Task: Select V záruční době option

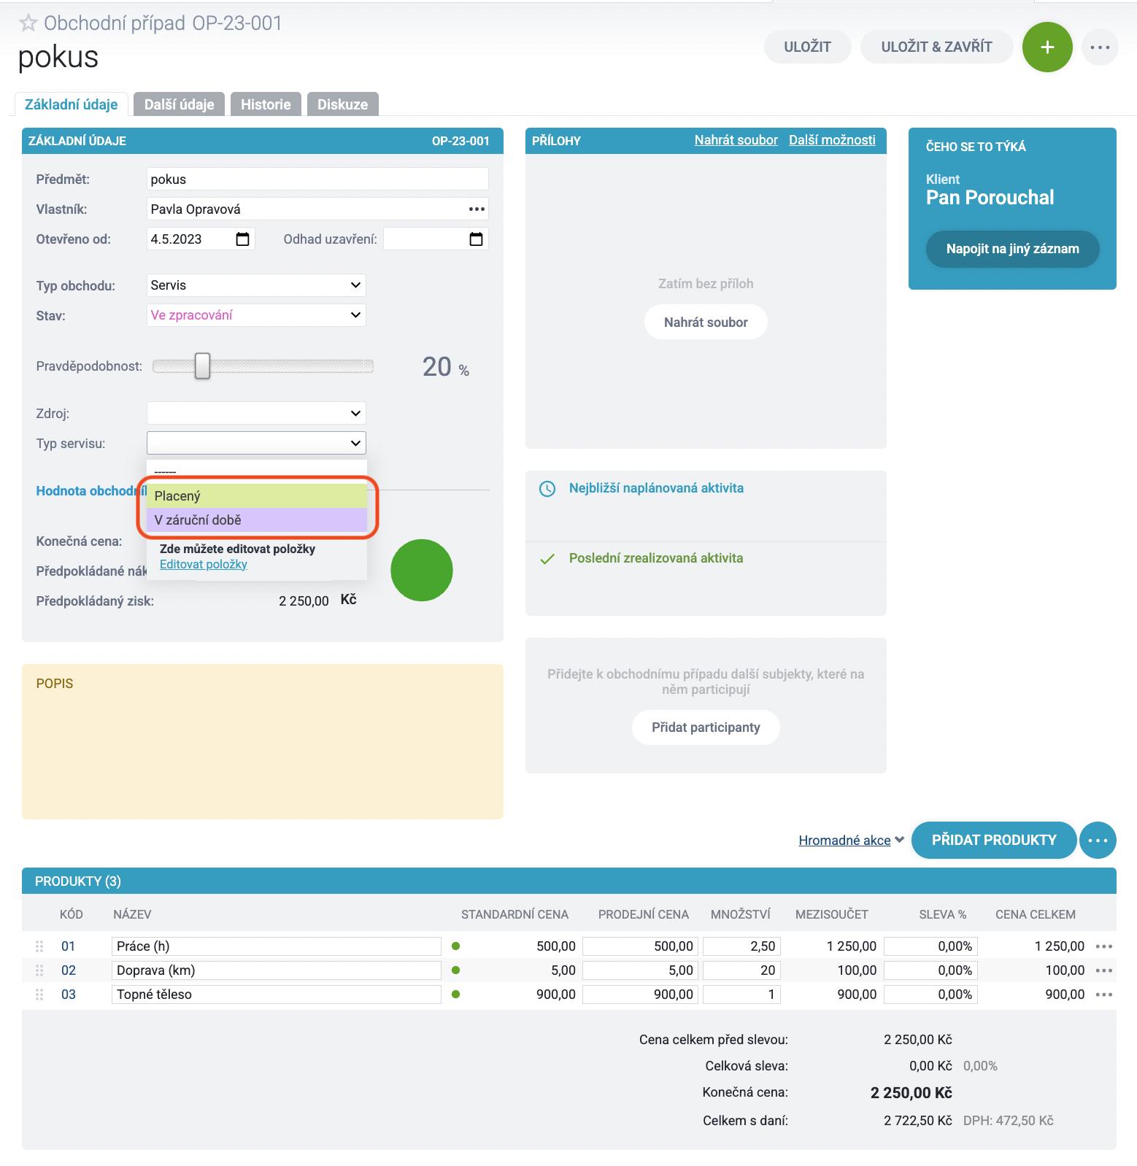Action: point(257,520)
